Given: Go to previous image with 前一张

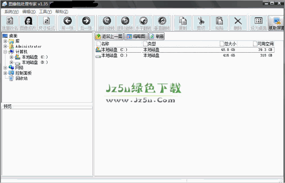Looking at the screenshot, I should [68, 23].
